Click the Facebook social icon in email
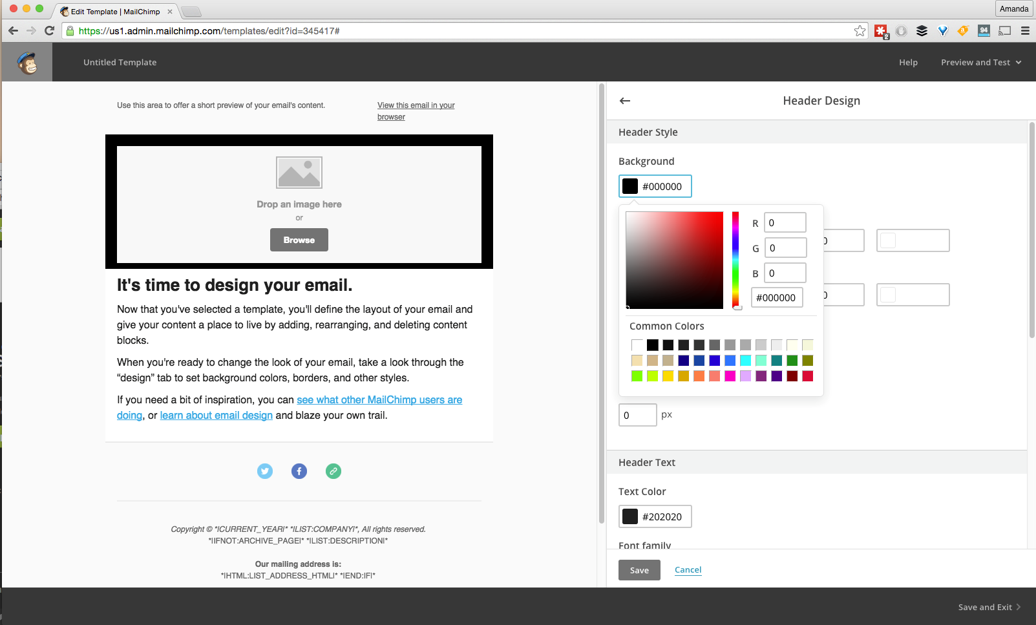1036x625 pixels. click(x=299, y=471)
